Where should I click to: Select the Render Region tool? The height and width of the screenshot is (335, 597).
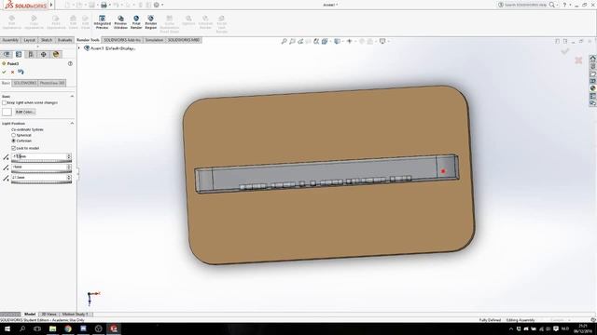tap(151, 22)
